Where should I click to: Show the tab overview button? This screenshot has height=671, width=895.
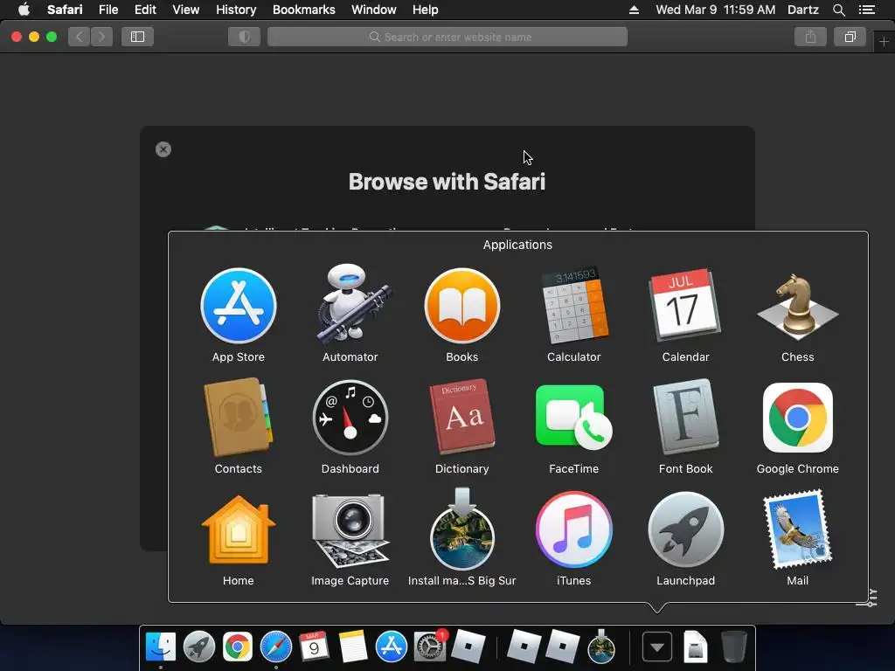(850, 37)
